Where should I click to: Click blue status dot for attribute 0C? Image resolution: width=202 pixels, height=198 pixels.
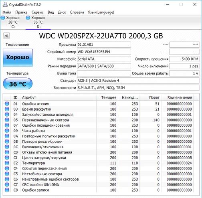tap(7, 147)
